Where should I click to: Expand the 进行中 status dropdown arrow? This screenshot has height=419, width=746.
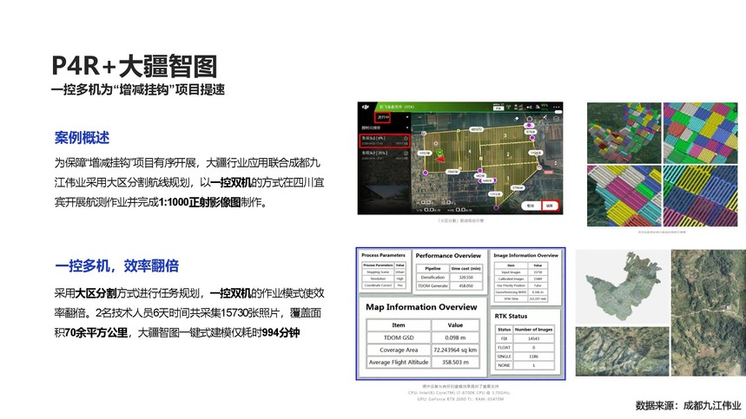pyautogui.click(x=407, y=117)
